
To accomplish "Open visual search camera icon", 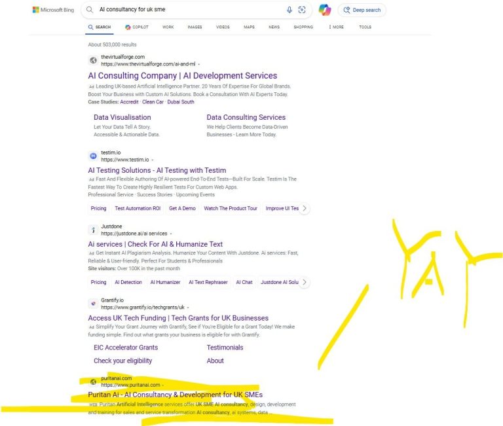I will click(x=302, y=10).
